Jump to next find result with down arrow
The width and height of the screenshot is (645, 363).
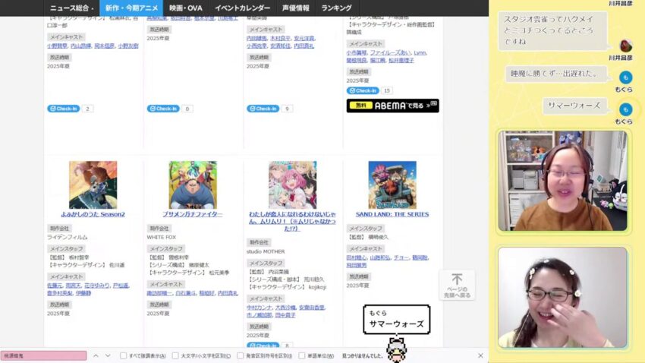[110, 355]
